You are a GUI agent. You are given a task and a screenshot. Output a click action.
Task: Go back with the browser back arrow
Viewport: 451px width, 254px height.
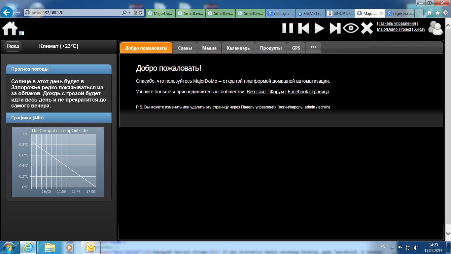7,13
